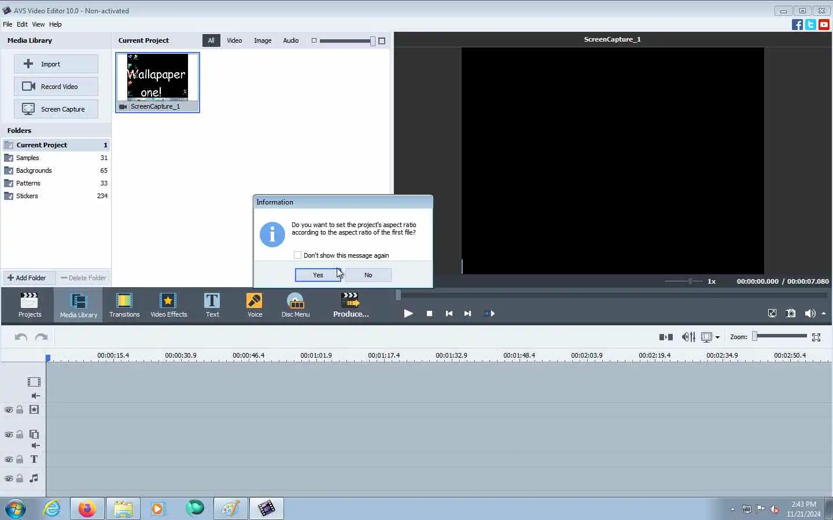Toggle visibility of the video effects track

coord(9,410)
